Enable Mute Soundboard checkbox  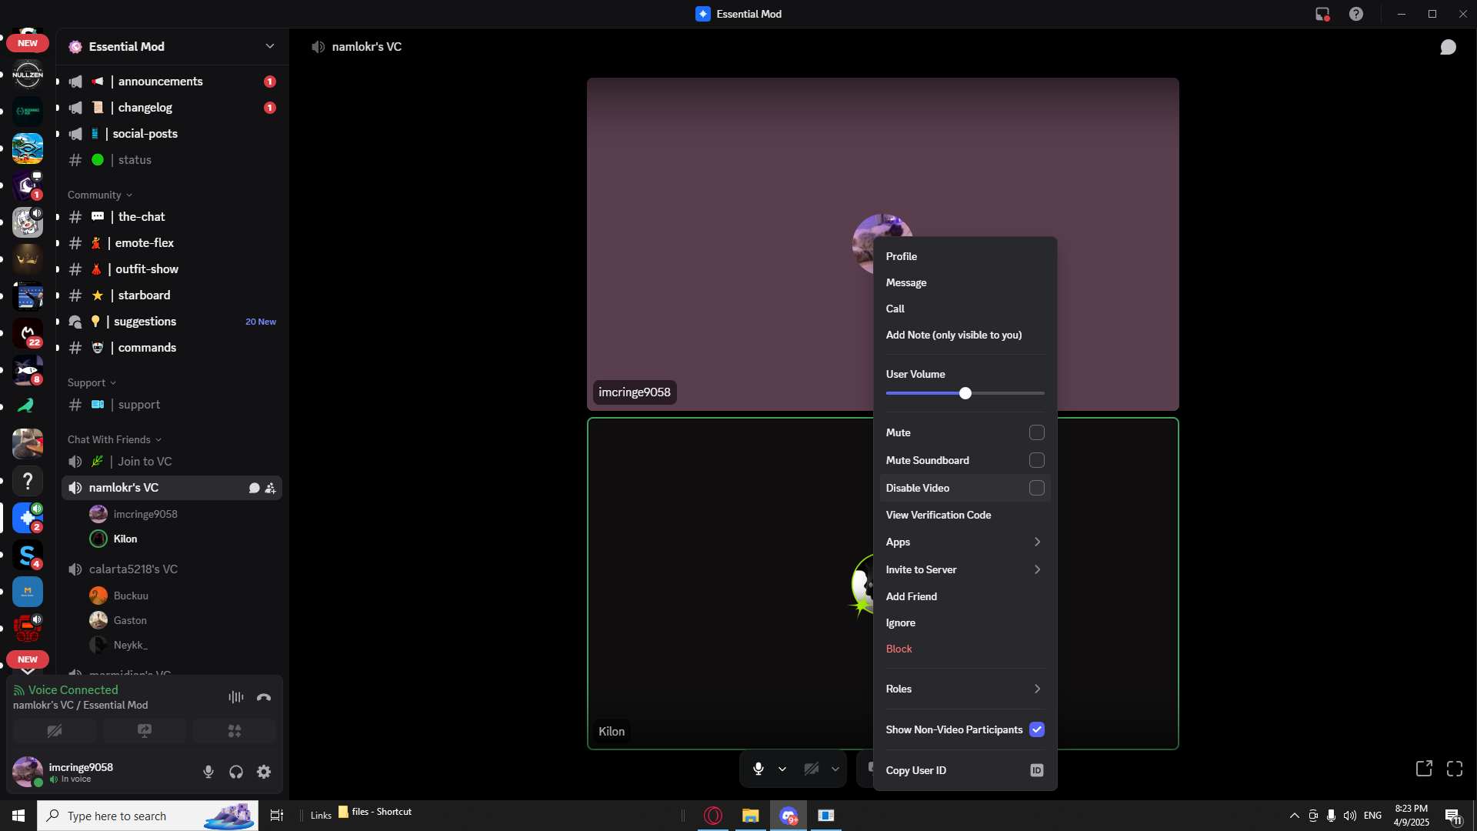pos(1036,460)
